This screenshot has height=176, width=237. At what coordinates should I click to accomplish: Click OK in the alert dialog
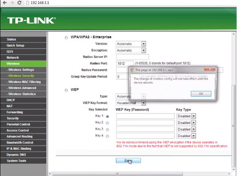[x=201, y=94]
